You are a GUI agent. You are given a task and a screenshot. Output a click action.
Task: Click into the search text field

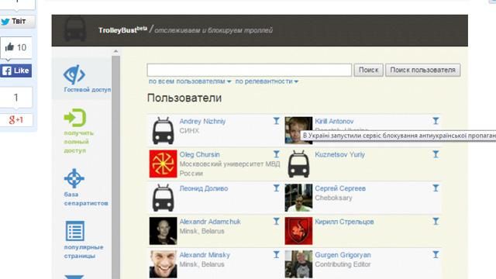[250, 70]
